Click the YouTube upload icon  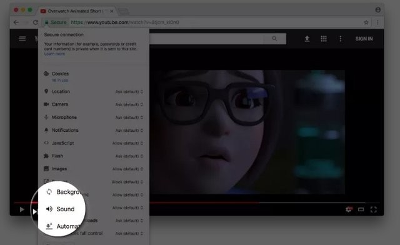pos(307,39)
